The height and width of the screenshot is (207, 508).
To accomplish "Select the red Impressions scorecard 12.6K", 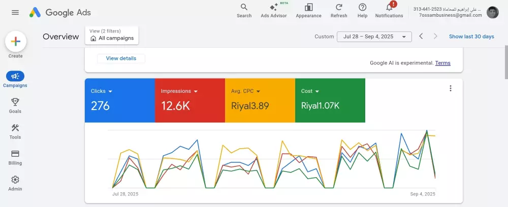I will (x=175, y=106).
